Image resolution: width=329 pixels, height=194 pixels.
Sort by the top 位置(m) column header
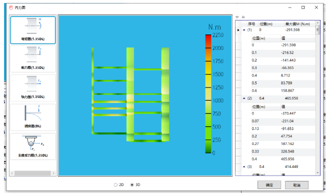coord(266,24)
